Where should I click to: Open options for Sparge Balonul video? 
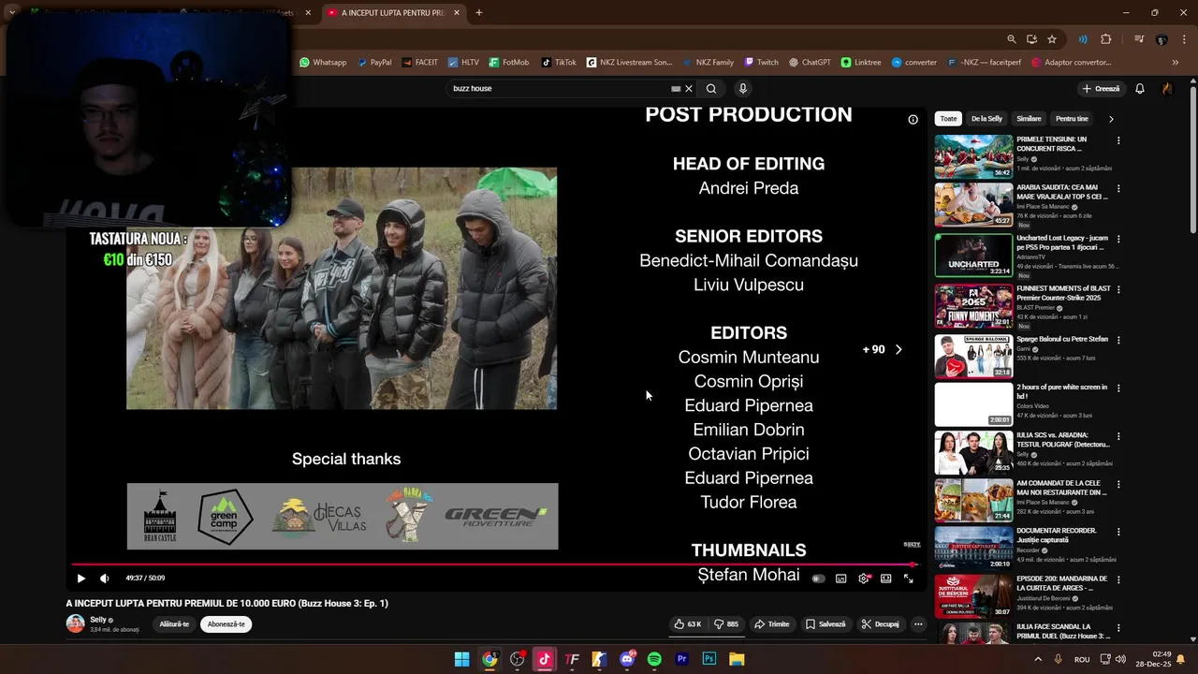[1118, 340]
